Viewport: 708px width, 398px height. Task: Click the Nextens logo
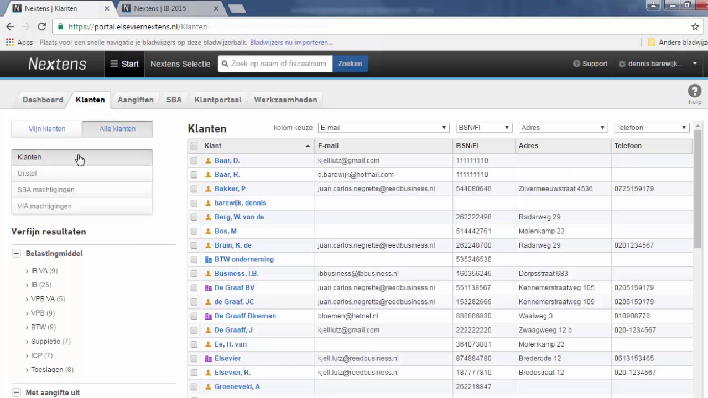pos(58,64)
